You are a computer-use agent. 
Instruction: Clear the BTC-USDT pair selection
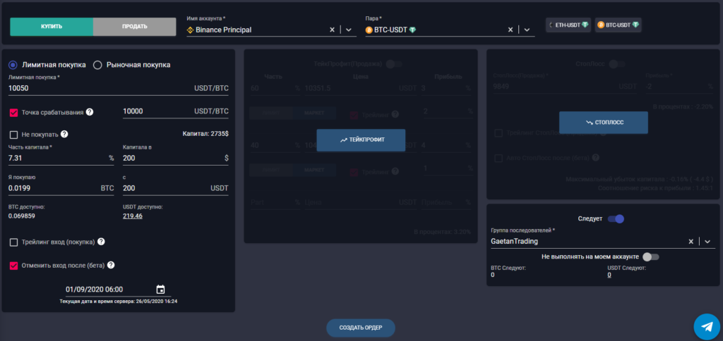tap(511, 30)
